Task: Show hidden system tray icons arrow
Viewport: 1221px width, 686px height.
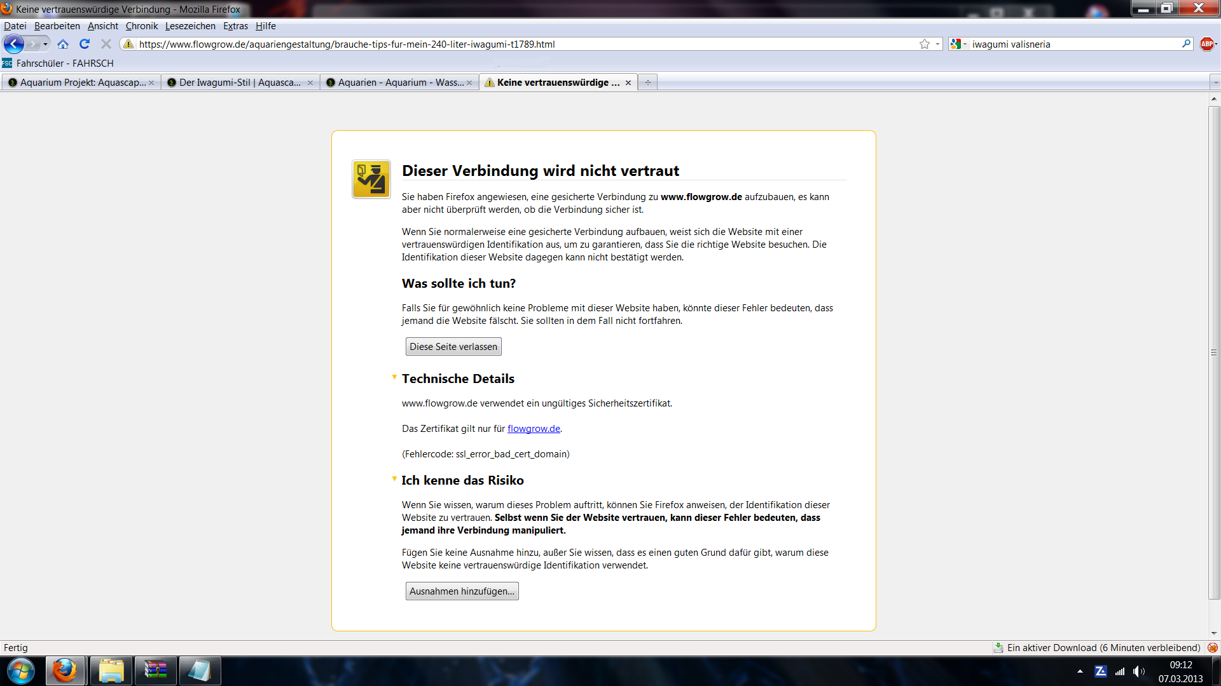Action: click(1080, 671)
